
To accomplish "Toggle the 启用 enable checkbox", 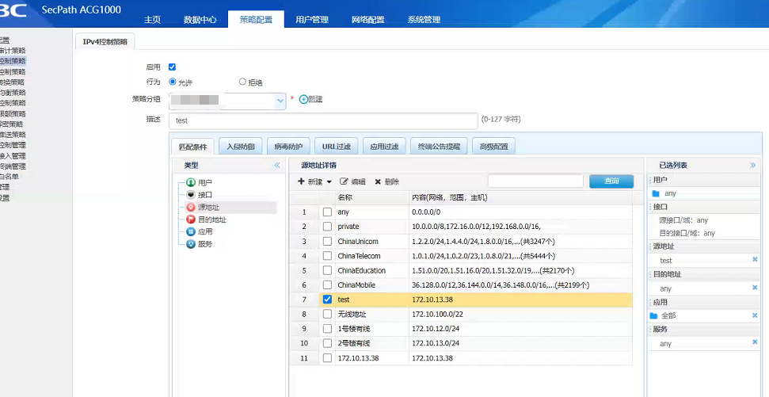I will coord(172,67).
